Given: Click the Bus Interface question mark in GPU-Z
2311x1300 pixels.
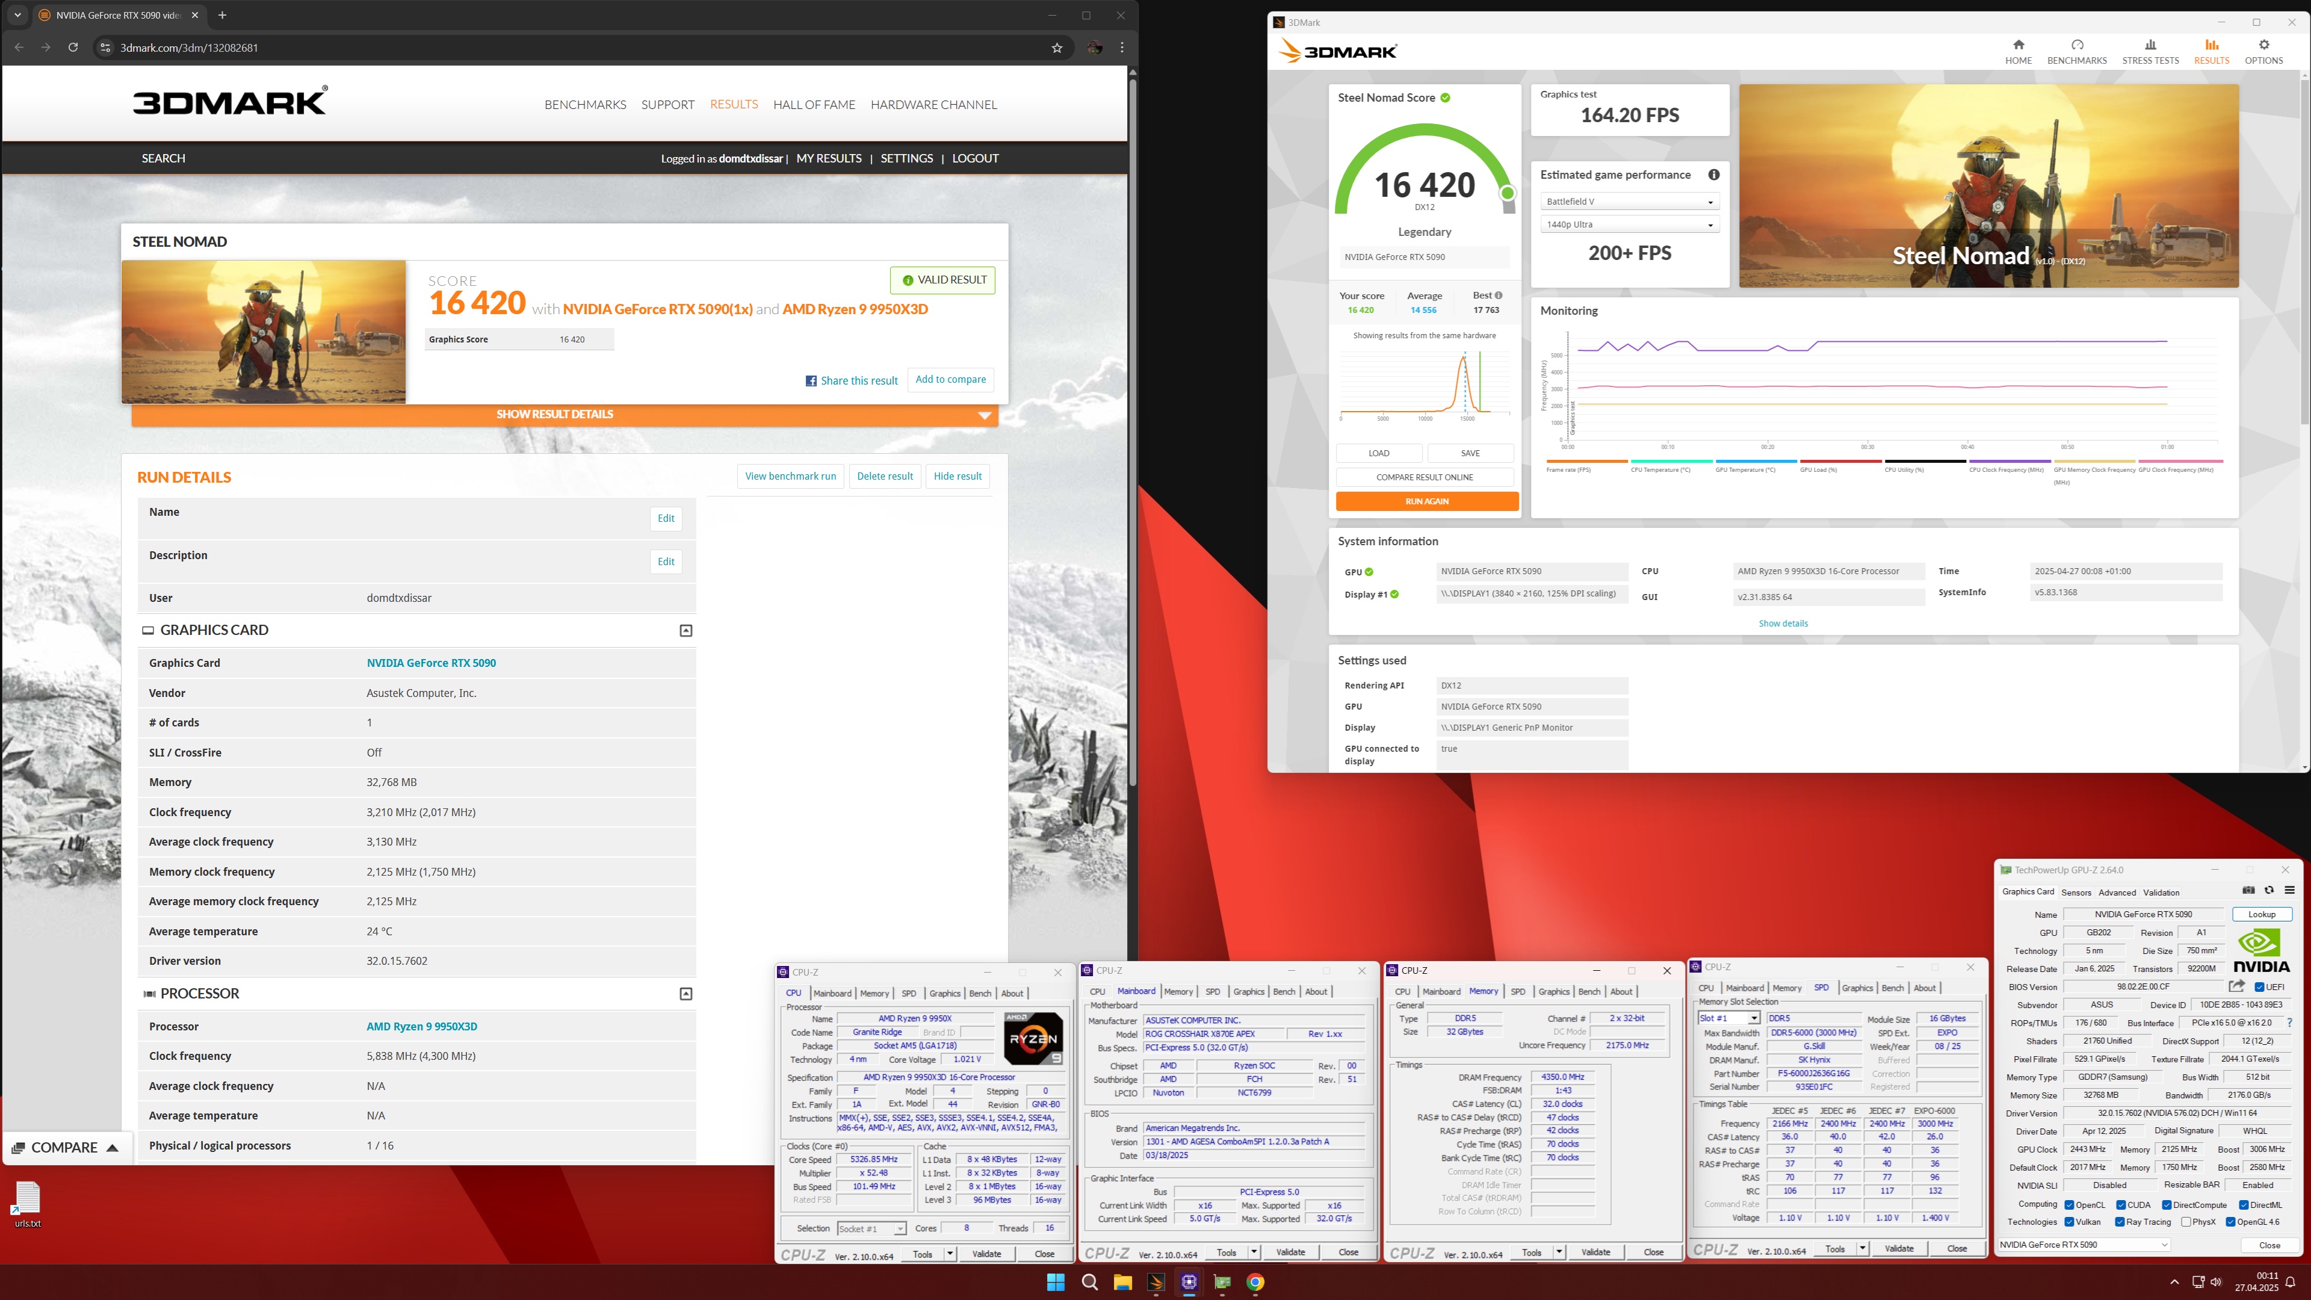Looking at the screenshot, I should tap(2289, 1023).
